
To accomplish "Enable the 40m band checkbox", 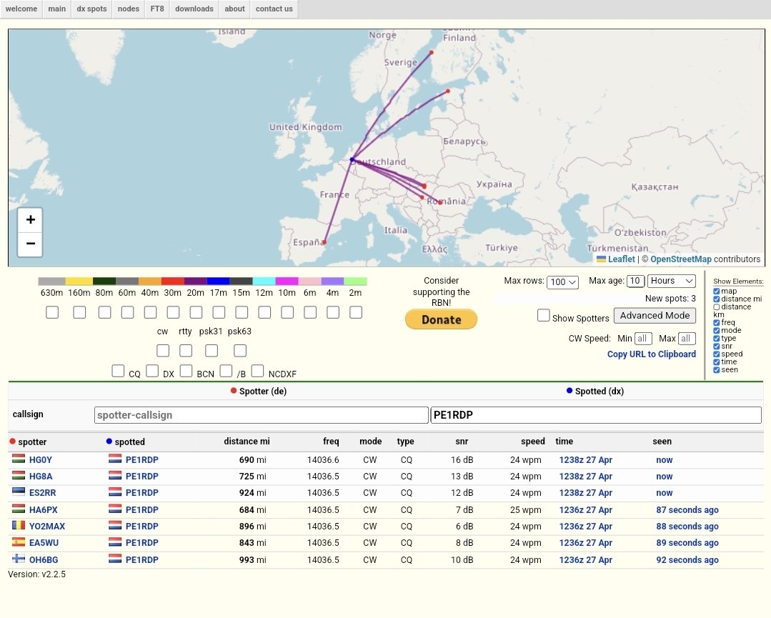I will [x=150, y=312].
